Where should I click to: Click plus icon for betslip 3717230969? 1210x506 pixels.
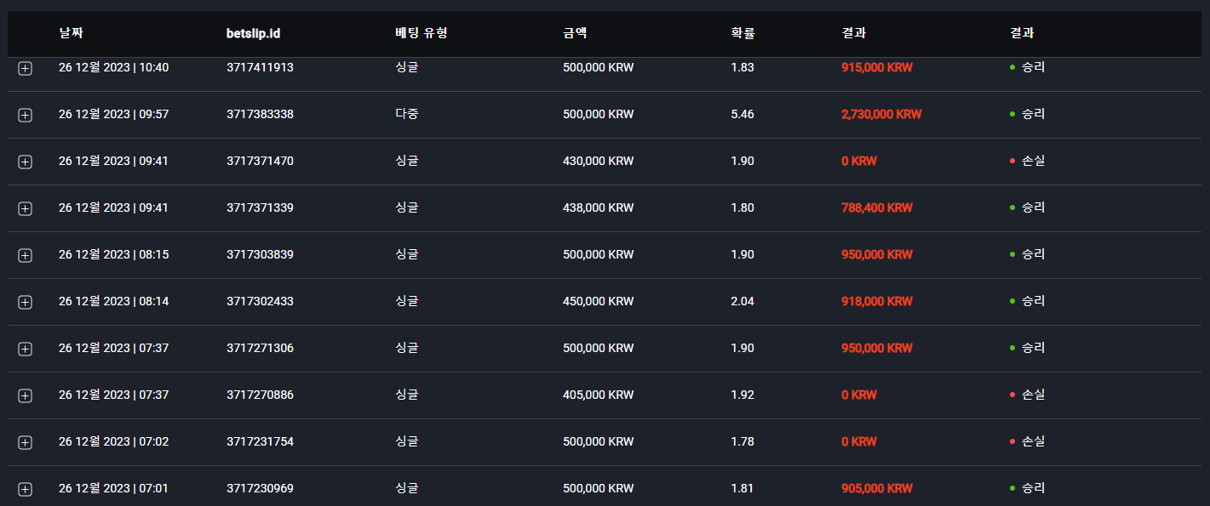(x=25, y=490)
